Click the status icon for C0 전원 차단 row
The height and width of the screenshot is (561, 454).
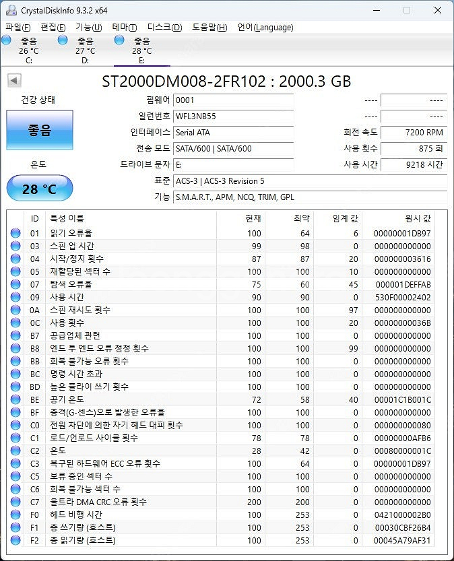[15, 425]
